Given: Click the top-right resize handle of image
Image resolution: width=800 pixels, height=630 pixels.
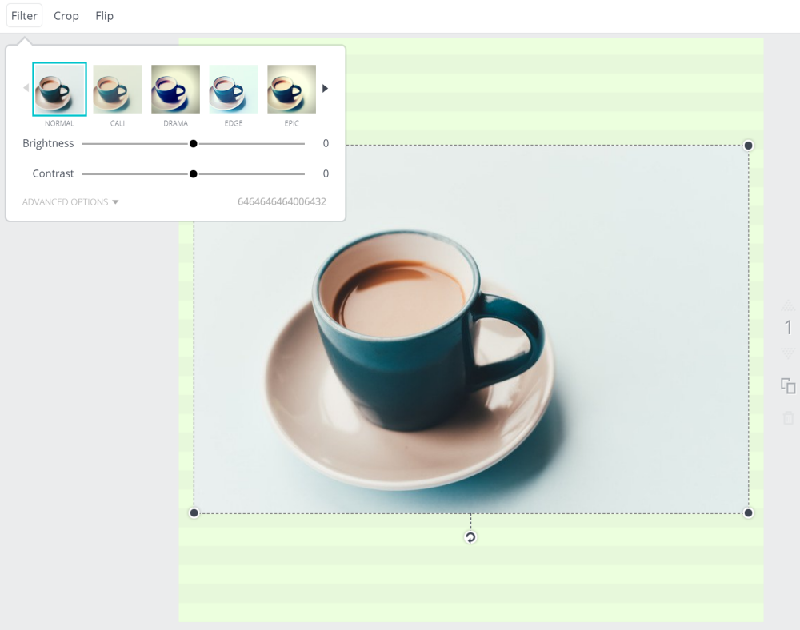Looking at the screenshot, I should tap(748, 146).
